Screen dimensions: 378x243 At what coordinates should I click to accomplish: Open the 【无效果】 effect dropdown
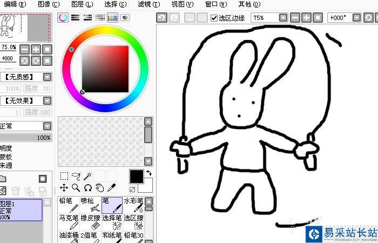pyautogui.click(x=48, y=100)
